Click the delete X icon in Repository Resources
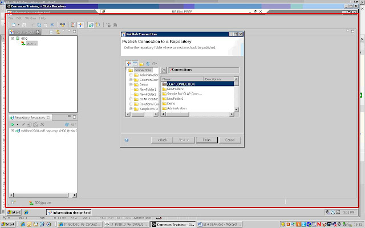Image resolution: width=365 pixels, height=228 pixels. pos(42,124)
